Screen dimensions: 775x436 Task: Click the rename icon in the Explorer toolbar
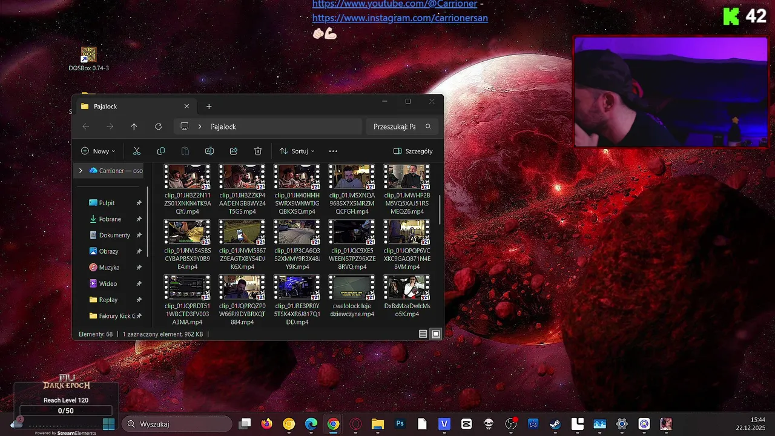209,151
